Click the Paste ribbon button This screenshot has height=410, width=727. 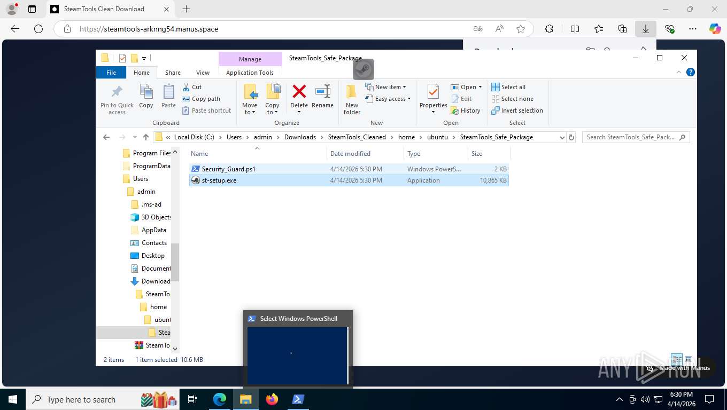click(168, 97)
